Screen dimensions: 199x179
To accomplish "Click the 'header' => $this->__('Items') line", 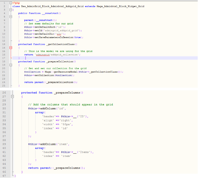I will (x=68, y=152).
